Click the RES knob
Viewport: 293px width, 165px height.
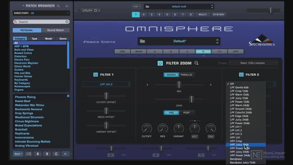pyautogui.click(x=163, y=128)
